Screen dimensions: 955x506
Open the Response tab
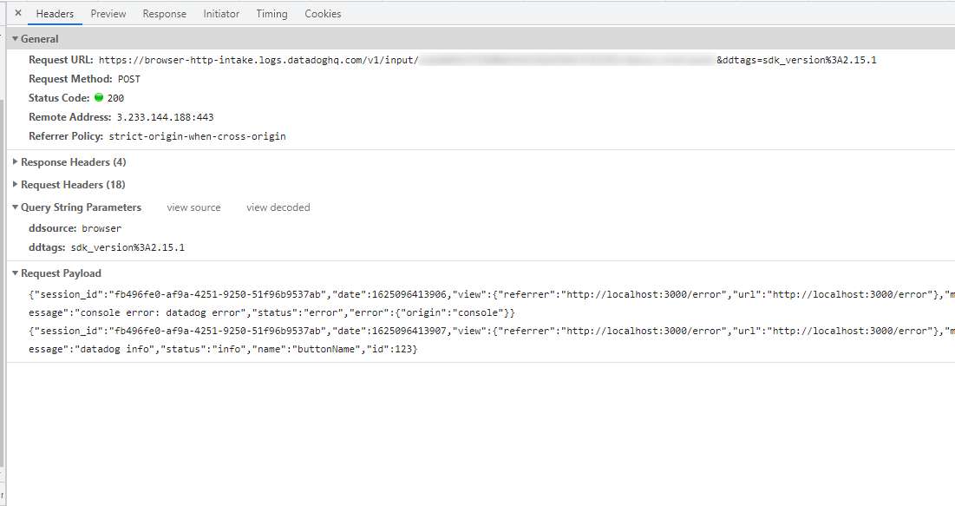click(x=165, y=13)
